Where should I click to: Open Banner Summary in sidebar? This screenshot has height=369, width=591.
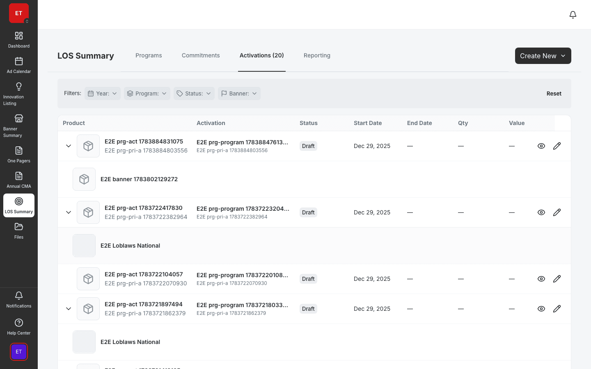19,126
